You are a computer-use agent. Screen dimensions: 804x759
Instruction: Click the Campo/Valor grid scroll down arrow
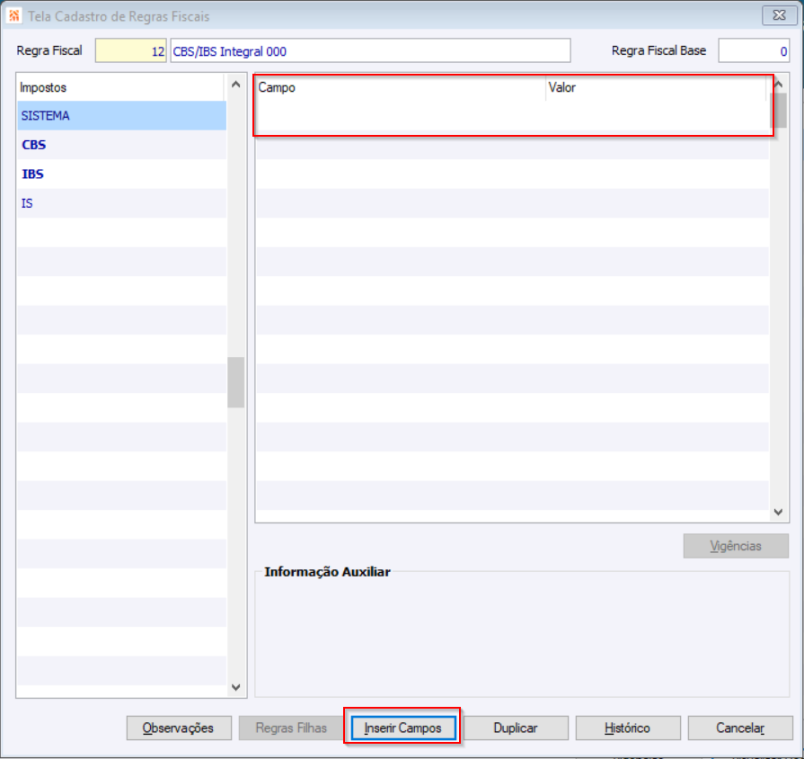(778, 512)
